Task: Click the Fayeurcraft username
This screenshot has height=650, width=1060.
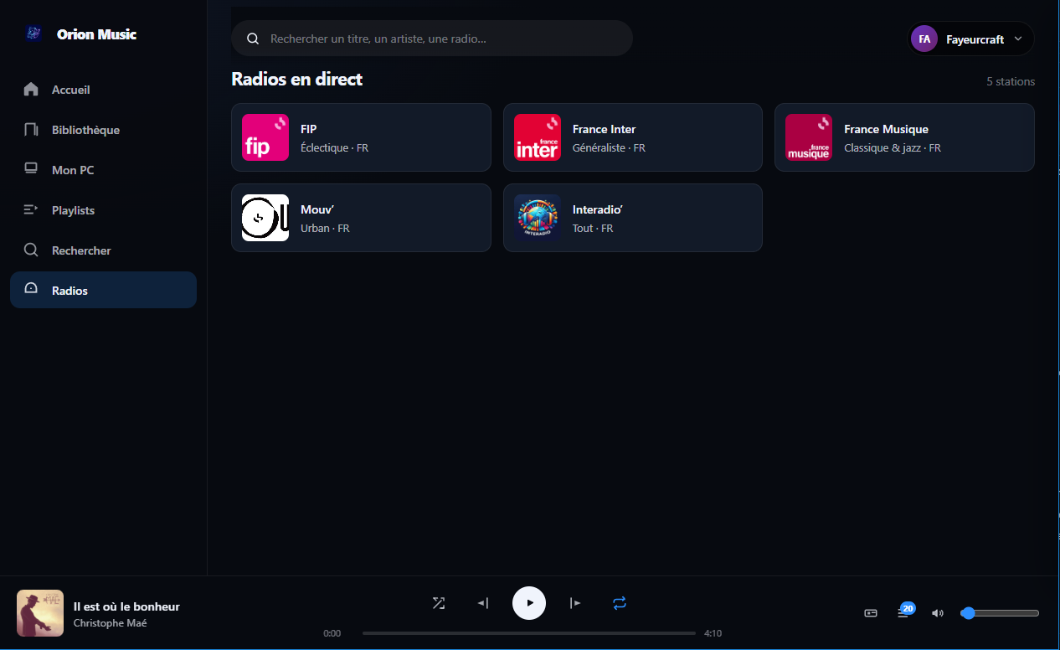Action: pos(975,39)
